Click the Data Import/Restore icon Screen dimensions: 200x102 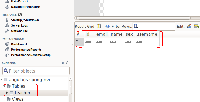7,6
